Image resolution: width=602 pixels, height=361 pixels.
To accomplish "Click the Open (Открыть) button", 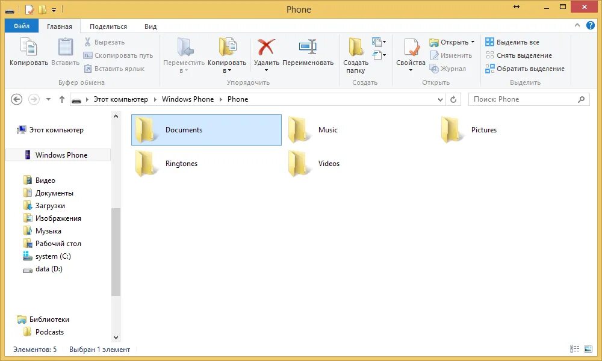I will (x=449, y=42).
